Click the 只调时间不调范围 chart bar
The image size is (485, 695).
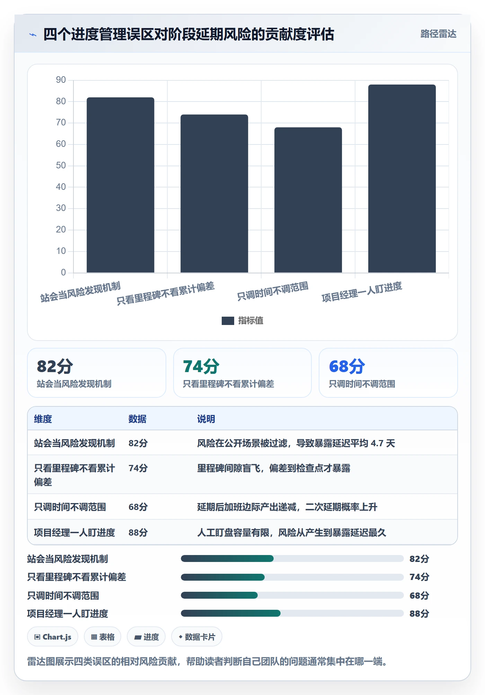tap(308, 200)
